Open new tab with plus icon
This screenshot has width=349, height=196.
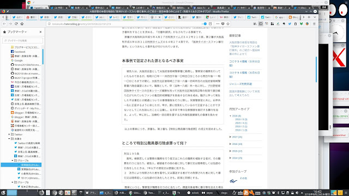(x=309, y=17)
